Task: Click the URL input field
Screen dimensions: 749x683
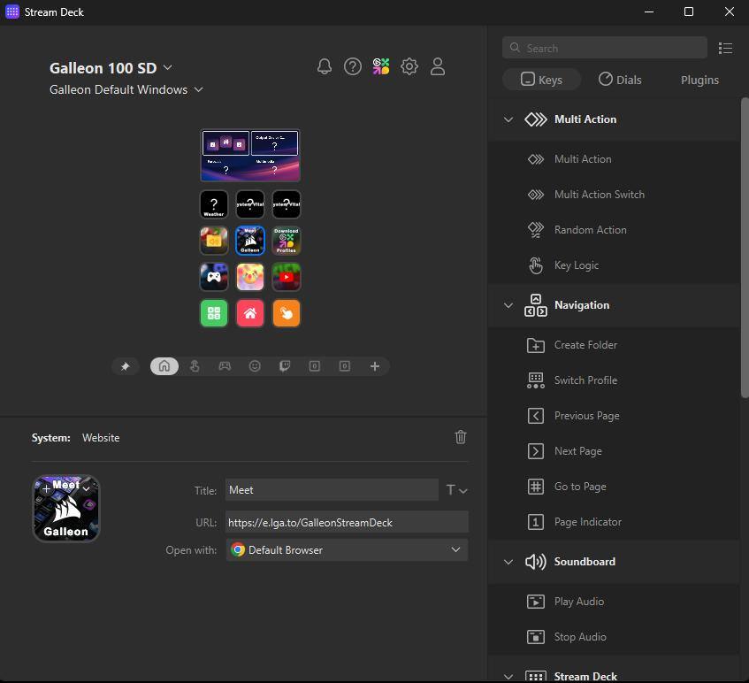Action: [347, 522]
